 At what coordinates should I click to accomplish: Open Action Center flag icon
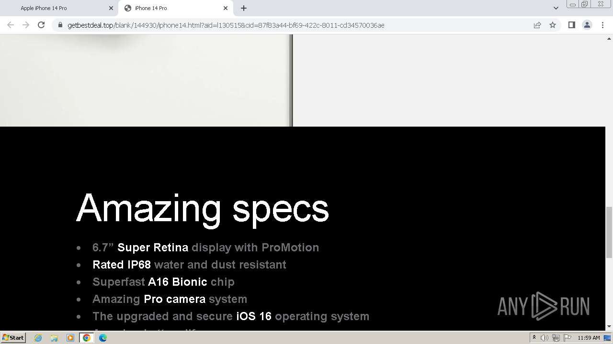(568, 338)
